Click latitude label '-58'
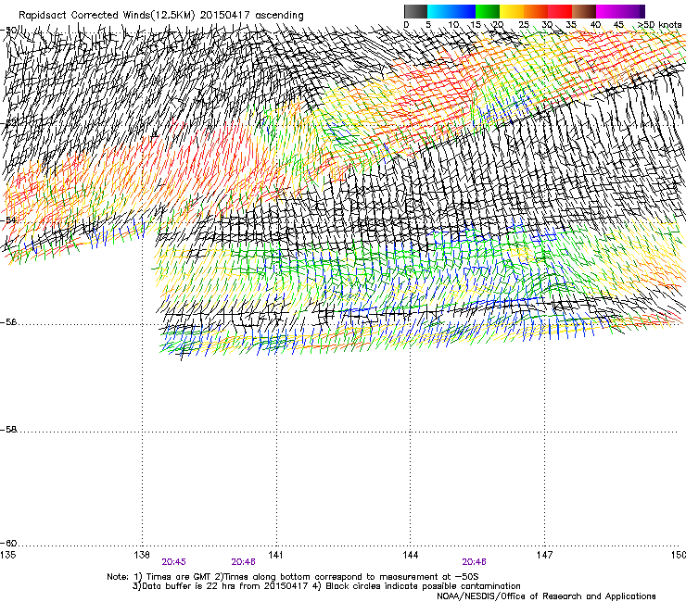The image size is (686, 602). (x=8, y=430)
